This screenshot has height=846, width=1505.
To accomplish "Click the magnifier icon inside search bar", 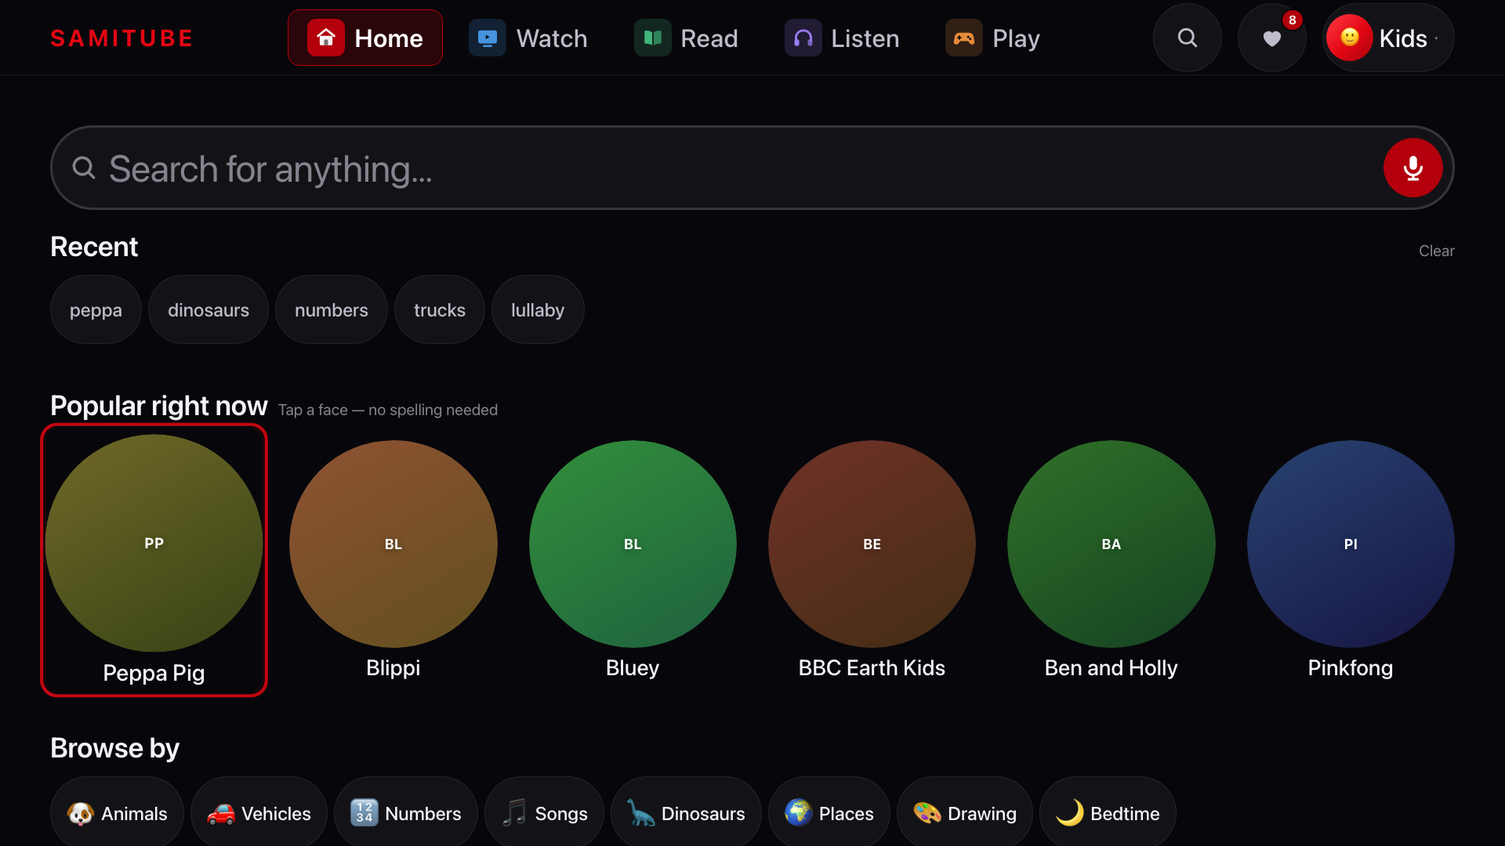I will click(x=84, y=168).
